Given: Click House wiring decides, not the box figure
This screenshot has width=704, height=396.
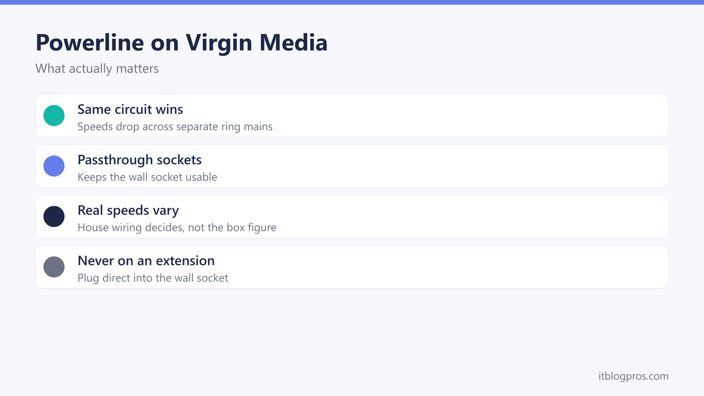Looking at the screenshot, I should click(x=177, y=227).
